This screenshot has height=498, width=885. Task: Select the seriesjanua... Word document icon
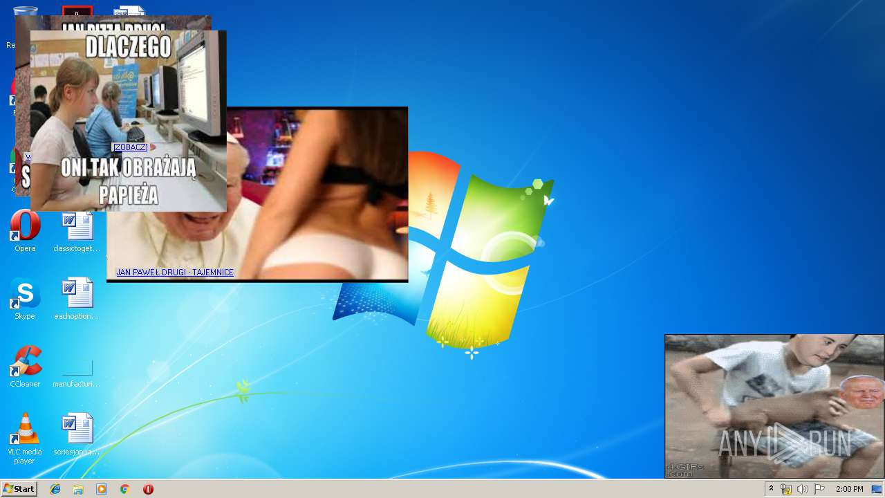tap(77, 434)
